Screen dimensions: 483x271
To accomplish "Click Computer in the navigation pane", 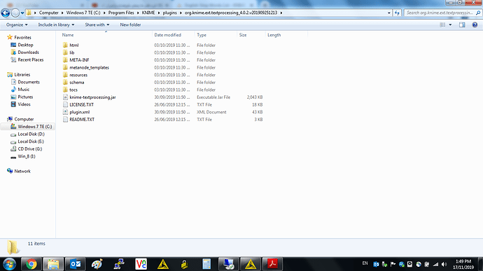I will pos(24,119).
